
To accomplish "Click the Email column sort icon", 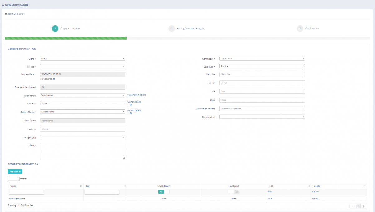I will tap(81, 186).
